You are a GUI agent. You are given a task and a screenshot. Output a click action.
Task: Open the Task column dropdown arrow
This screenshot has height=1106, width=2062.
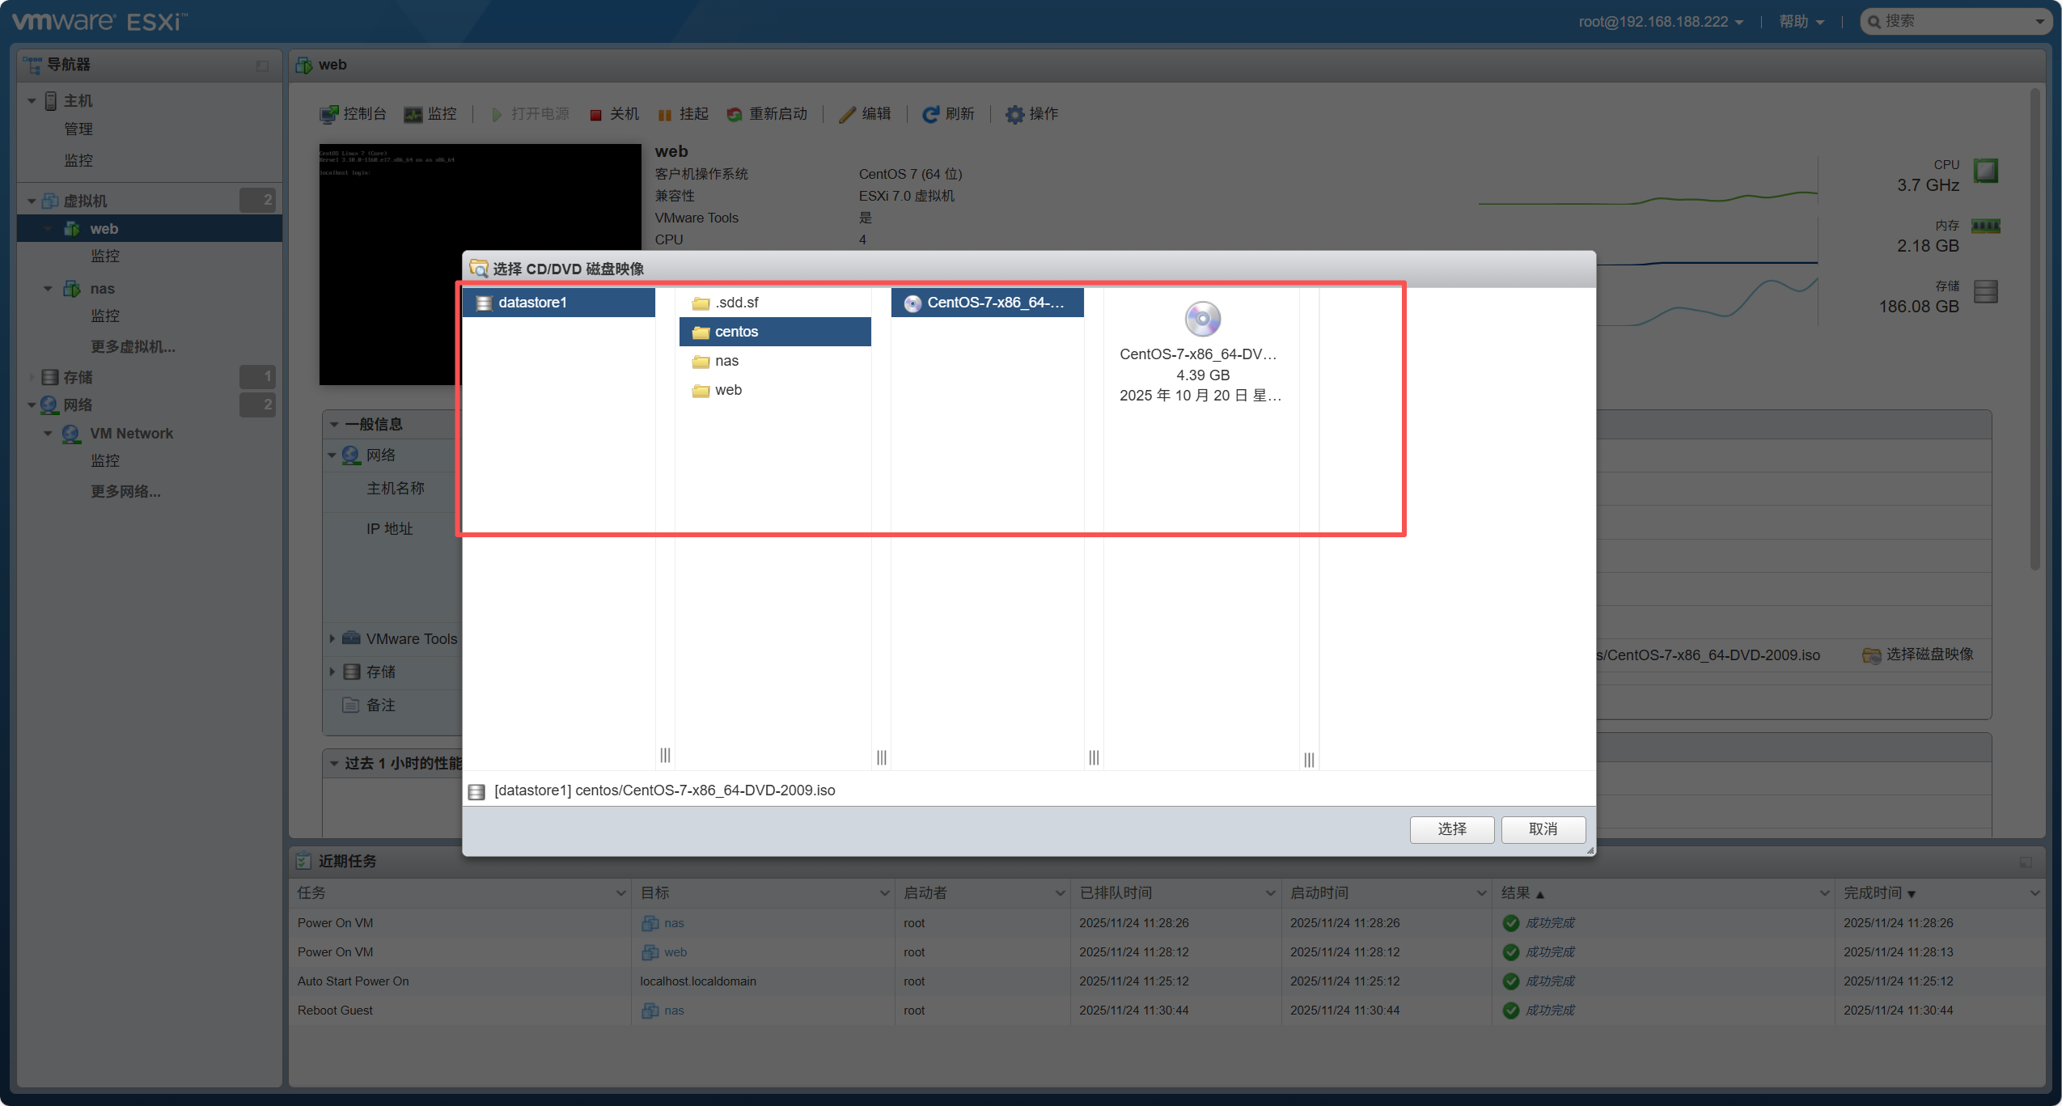pyautogui.click(x=620, y=893)
